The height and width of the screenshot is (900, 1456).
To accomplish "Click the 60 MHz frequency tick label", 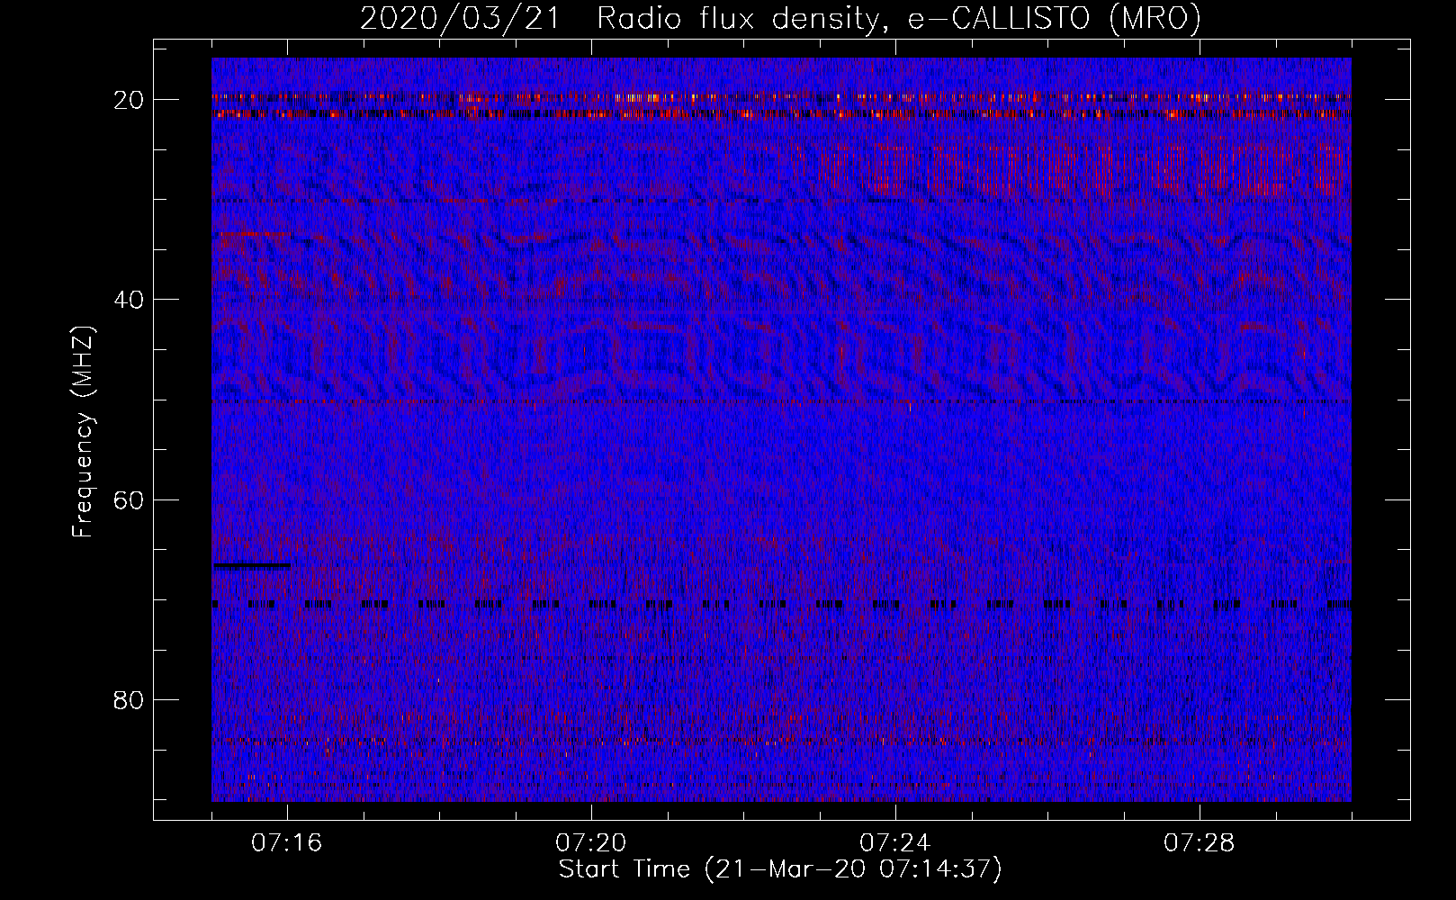I will [130, 499].
